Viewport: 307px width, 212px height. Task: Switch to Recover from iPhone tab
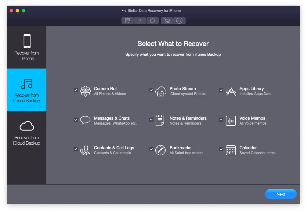point(27,47)
